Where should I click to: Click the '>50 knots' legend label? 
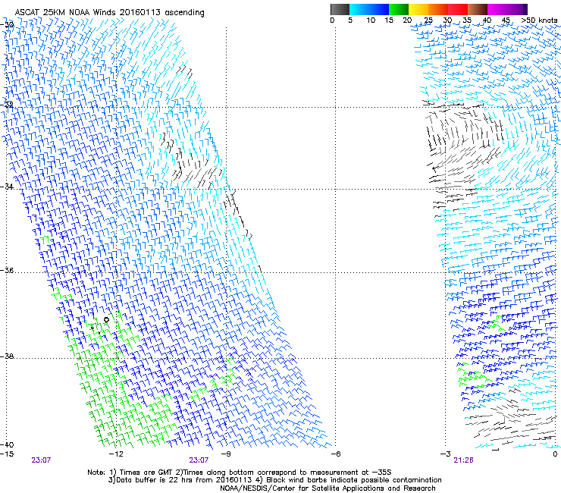[539, 20]
